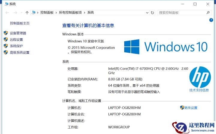Click shield icon beside 远程设置
This screenshot has height=134, width=216.
(6, 39)
